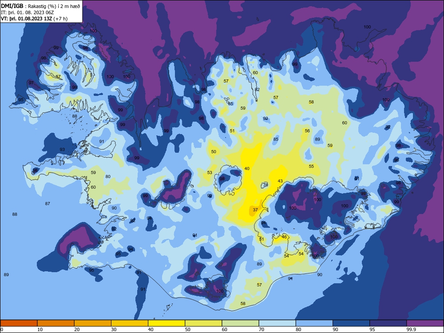
Task: Click the '87' humidity value over the sea
Action: pyautogui.click(x=48, y=204)
